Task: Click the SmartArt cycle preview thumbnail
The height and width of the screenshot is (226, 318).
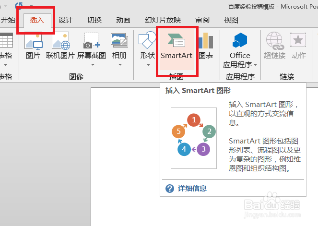Action: (194, 138)
